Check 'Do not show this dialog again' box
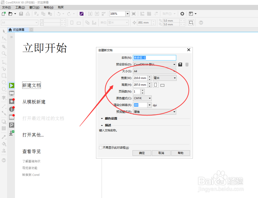Image resolution: width=258 pixels, height=198 pixels. [x=101, y=148]
